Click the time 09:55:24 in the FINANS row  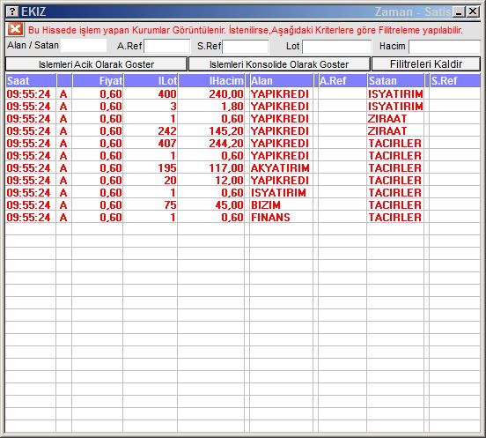pos(28,218)
